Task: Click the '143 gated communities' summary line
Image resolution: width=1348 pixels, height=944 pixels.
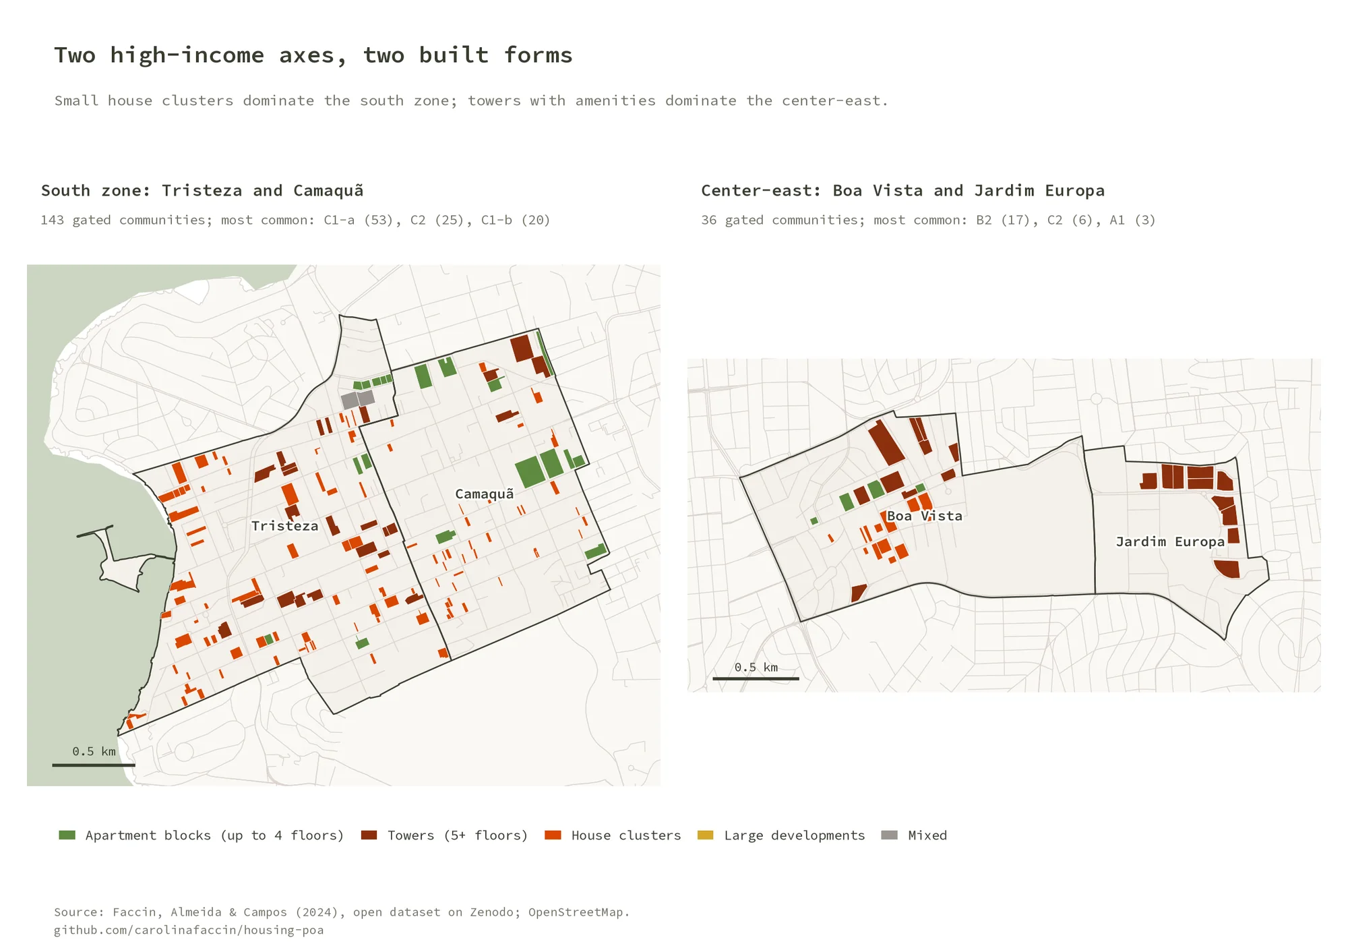Action: coord(295,220)
